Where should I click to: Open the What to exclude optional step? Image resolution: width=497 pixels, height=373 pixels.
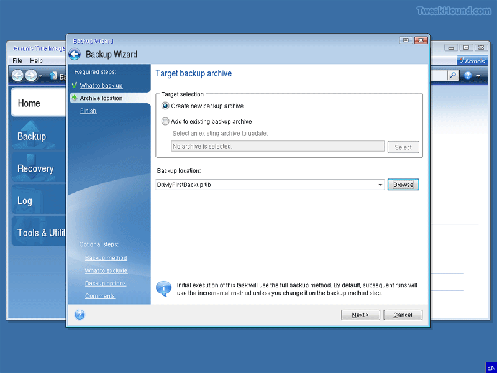[x=106, y=270]
